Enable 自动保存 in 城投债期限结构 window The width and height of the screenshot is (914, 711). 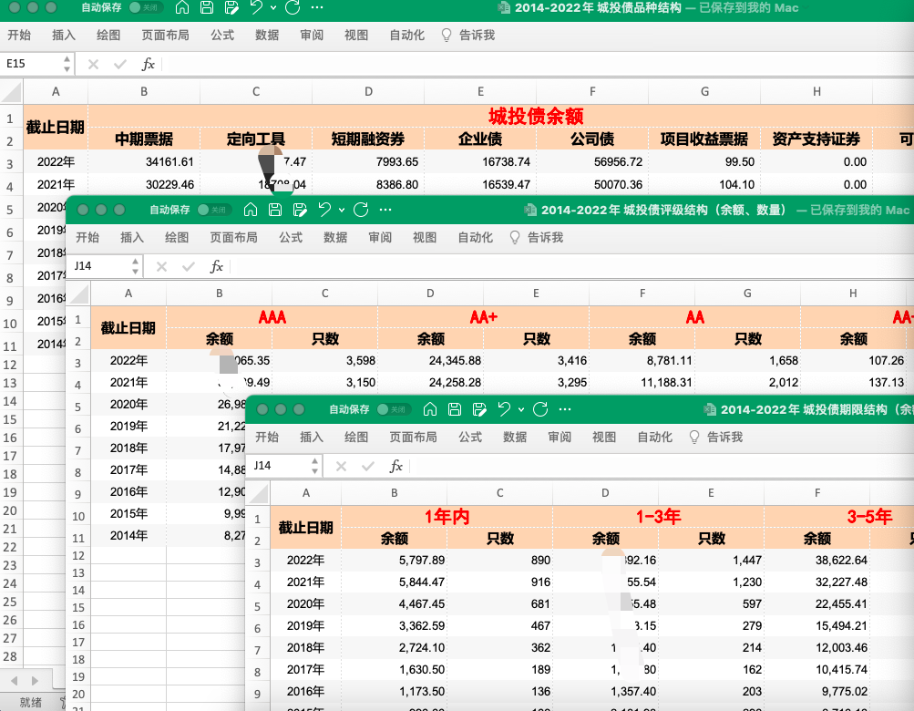[394, 410]
